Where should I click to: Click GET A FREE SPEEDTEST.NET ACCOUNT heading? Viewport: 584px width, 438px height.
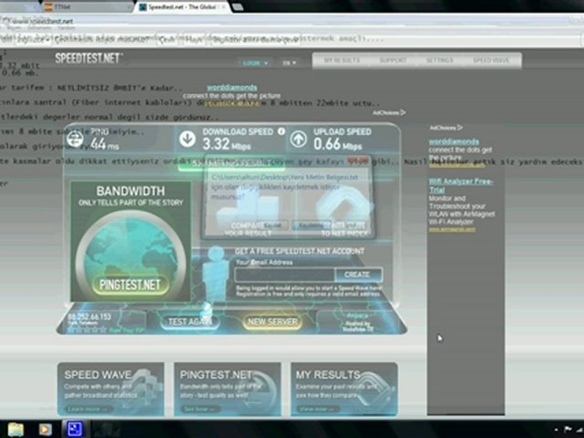coord(299,251)
